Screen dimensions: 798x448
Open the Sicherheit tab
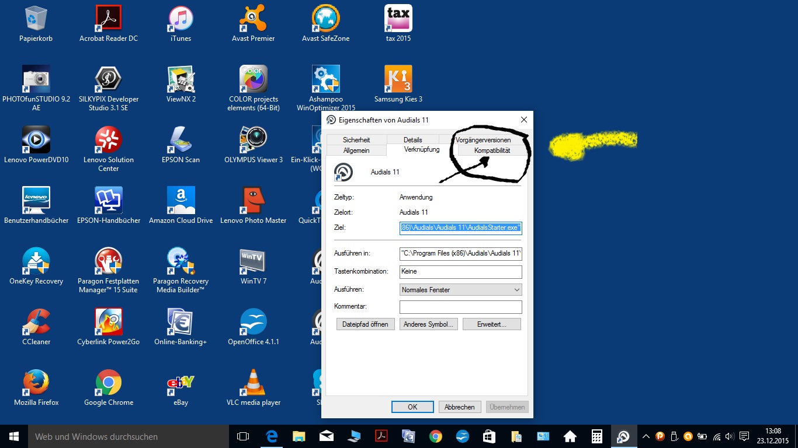click(356, 140)
